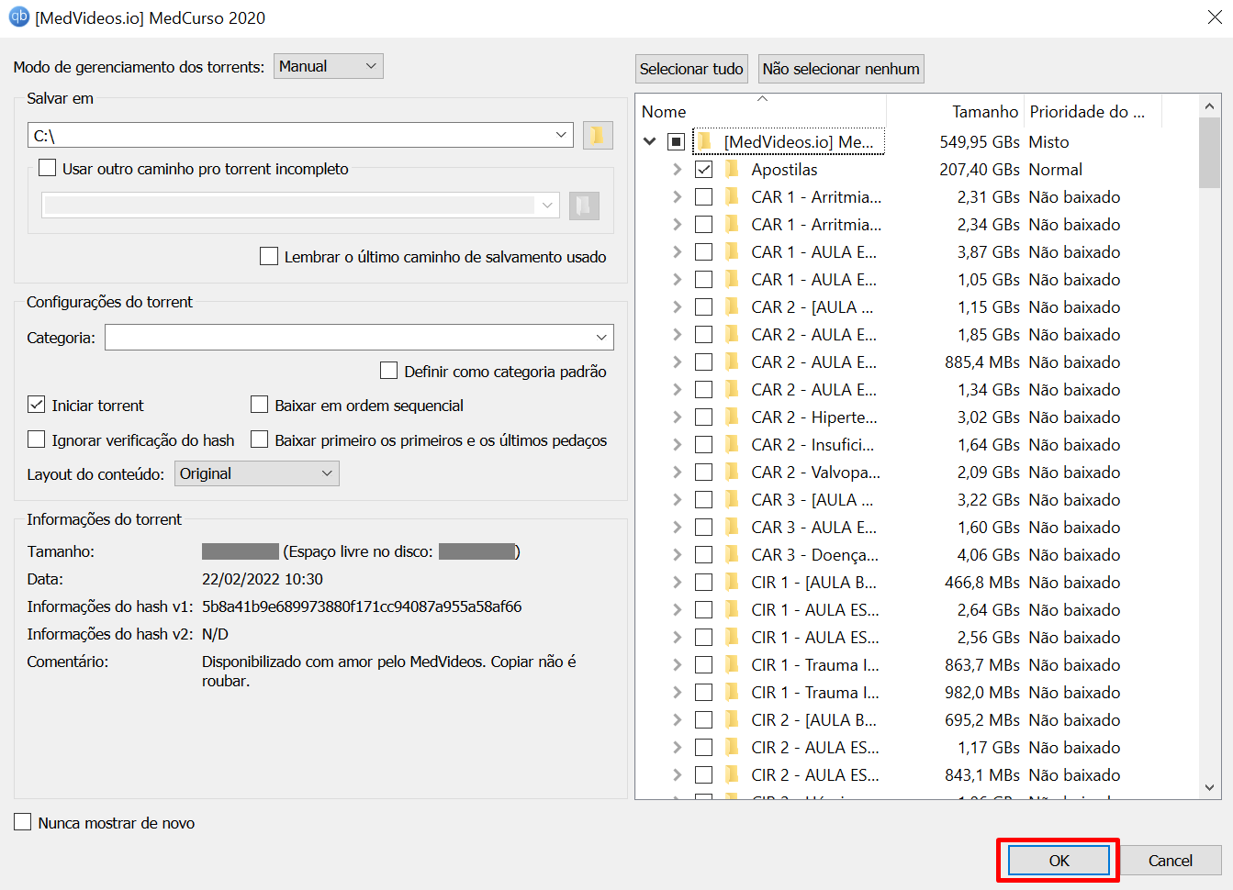Click the CAR 2 - Valvopa... folder icon
The height and width of the screenshot is (890, 1233).
tap(732, 473)
